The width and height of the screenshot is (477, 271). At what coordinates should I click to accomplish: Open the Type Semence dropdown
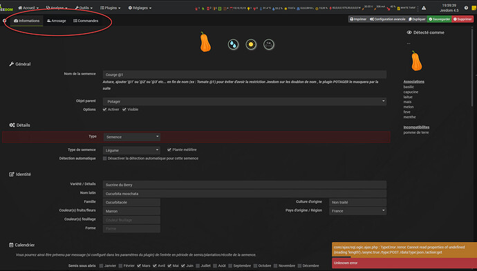[x=132, y=137]
